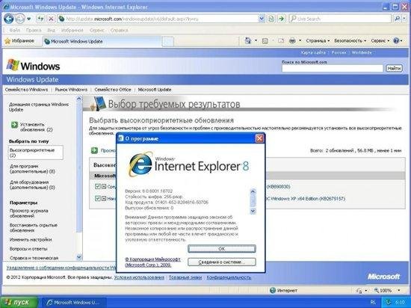This screenshot has height=308, width=411.
Task: Open the Вид menu
Action: tap(52, 30)
